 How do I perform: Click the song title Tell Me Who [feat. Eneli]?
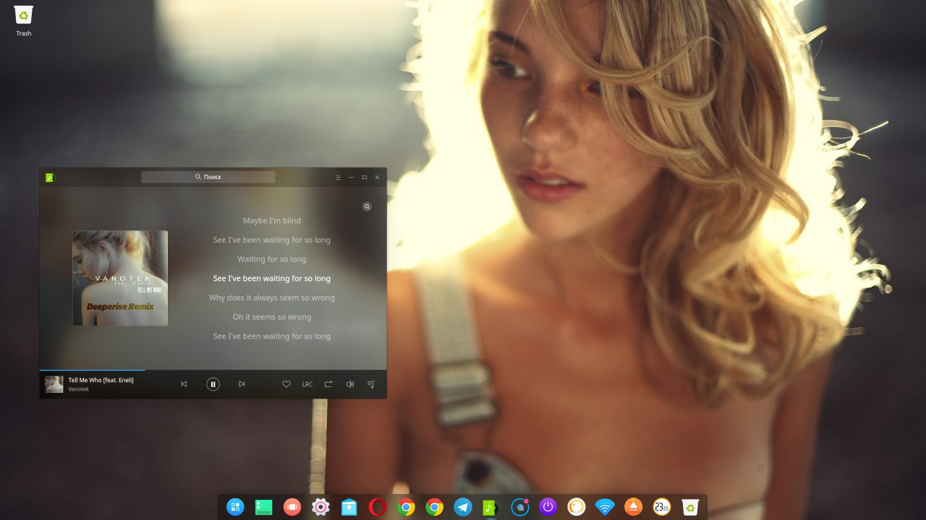(101, 380)
